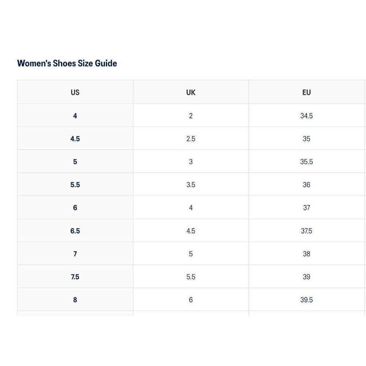Select the EU column header
Screen dimensions: 366x366
click(x=306, y=92)
